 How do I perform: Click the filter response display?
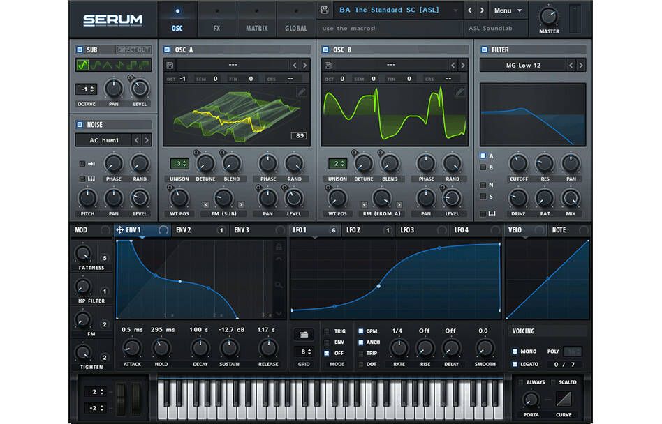click(533, 114)
